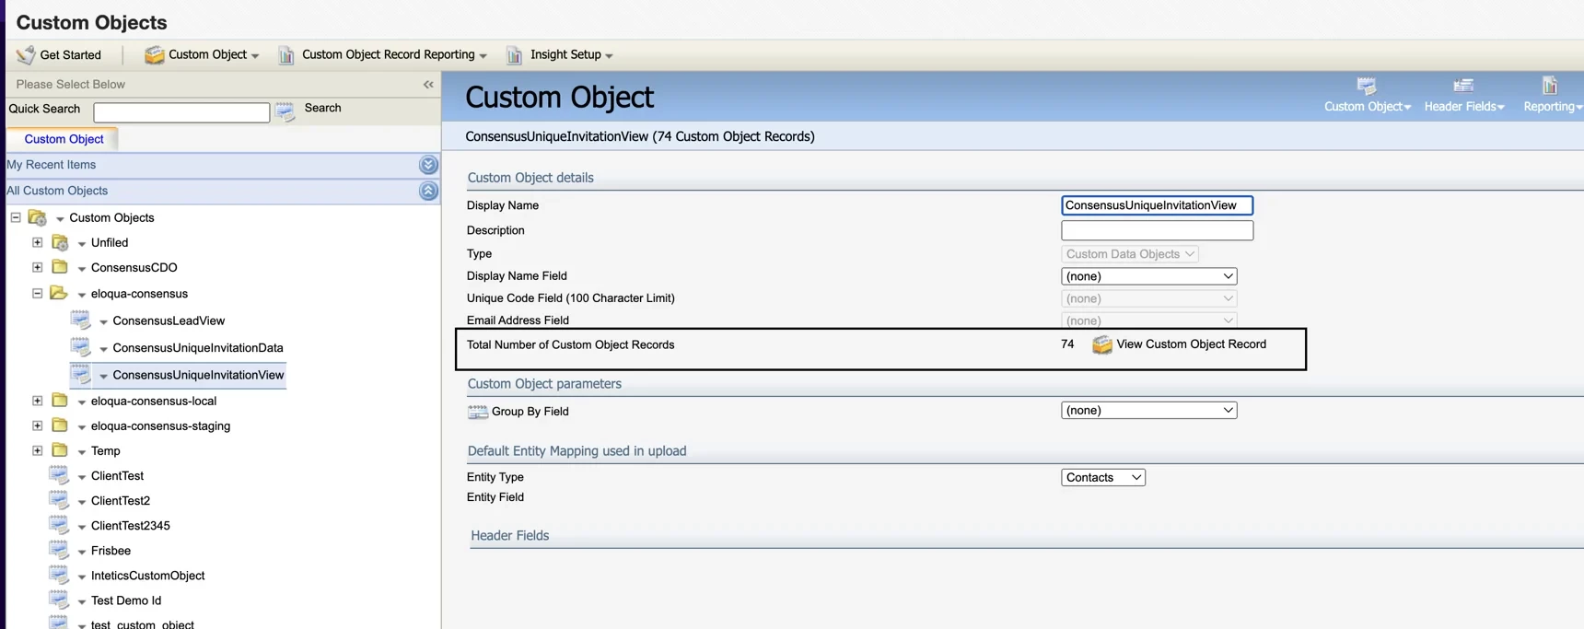Click into the Description text field
This screenshot has width=1584, height=629.
point(1157,230)
